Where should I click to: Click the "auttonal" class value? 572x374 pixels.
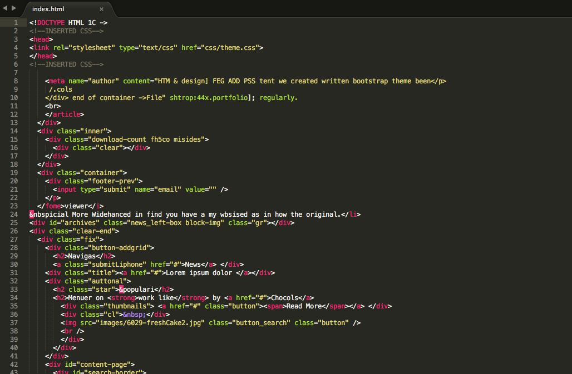[107, 281]
